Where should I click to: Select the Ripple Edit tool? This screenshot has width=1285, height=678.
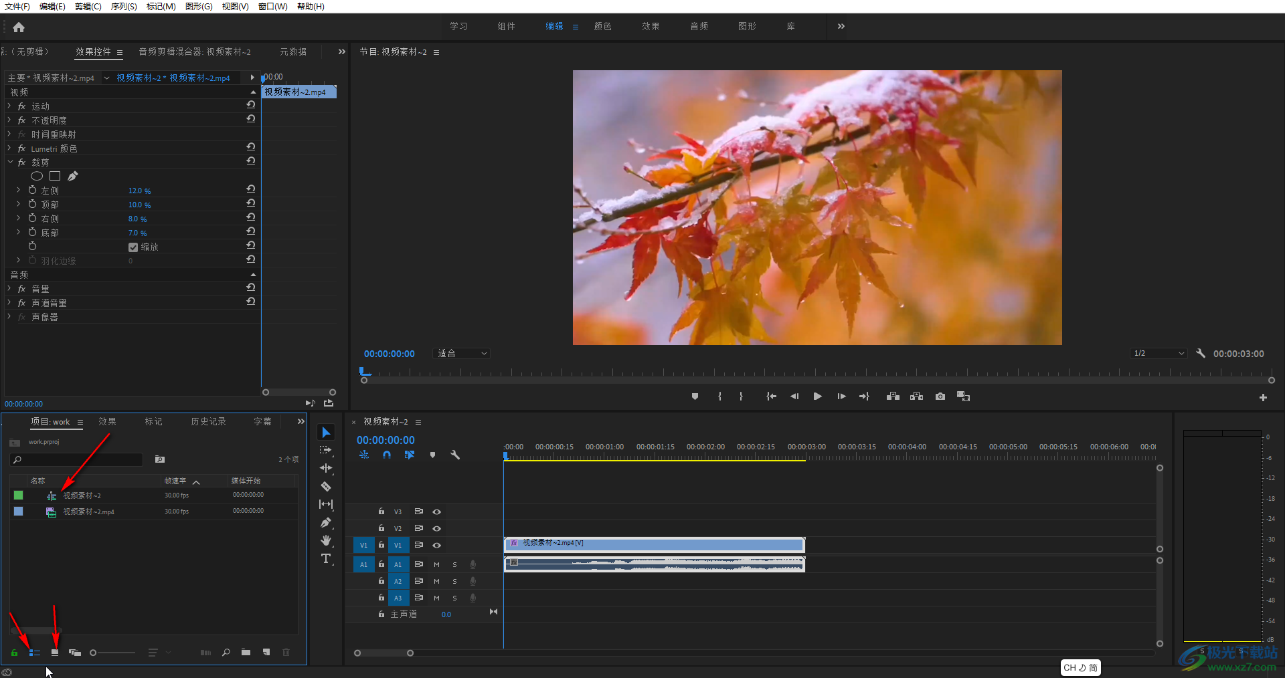pyautogui.click(x=326, y=468)
